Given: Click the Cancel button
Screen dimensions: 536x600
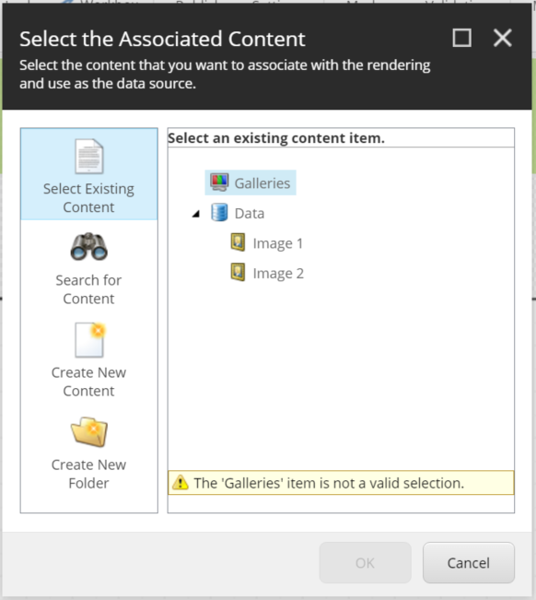Looking at the screenshot, I should 469,562.
